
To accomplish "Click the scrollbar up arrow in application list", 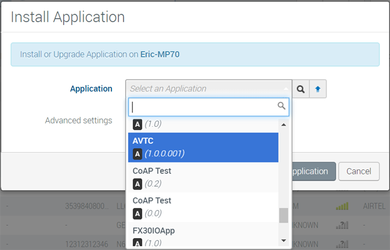I will (x=284, y=124).
